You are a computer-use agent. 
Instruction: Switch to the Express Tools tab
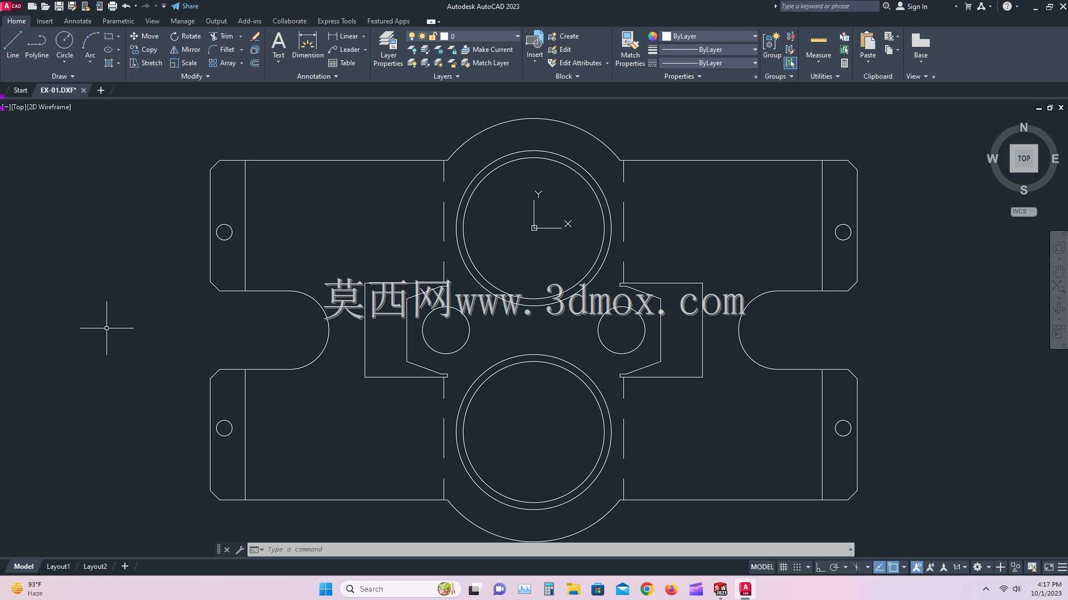[337, 21]
